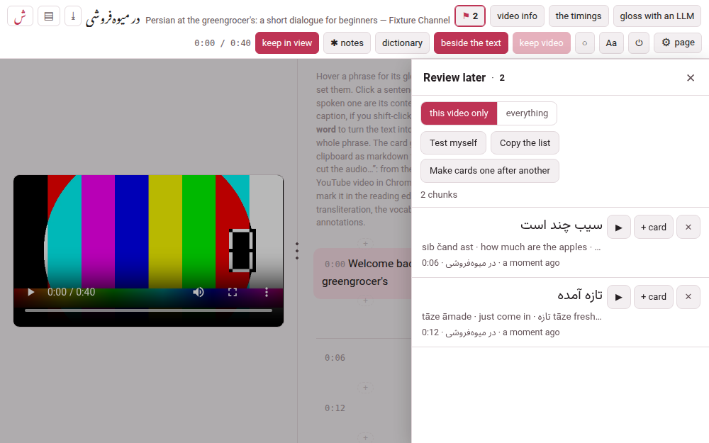
Task: Seek using the video progress bar
Action: pos(148,310)
